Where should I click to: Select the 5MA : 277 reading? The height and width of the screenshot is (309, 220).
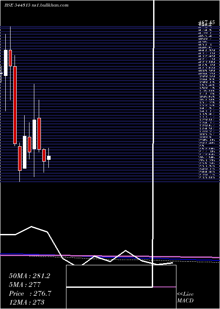[x=25, y=285]
